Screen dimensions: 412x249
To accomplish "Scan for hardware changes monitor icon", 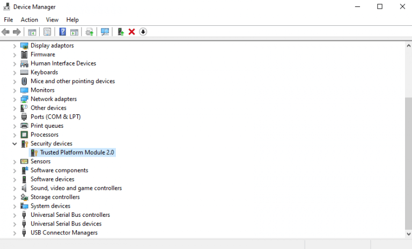I will tap(105, 32).
